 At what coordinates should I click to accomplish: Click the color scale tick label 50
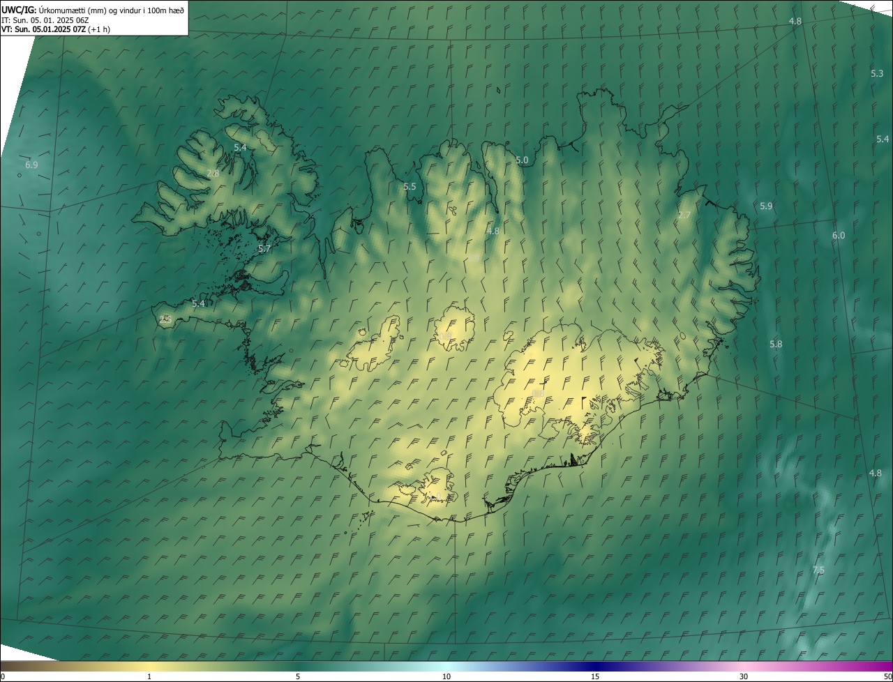point(887,677)
